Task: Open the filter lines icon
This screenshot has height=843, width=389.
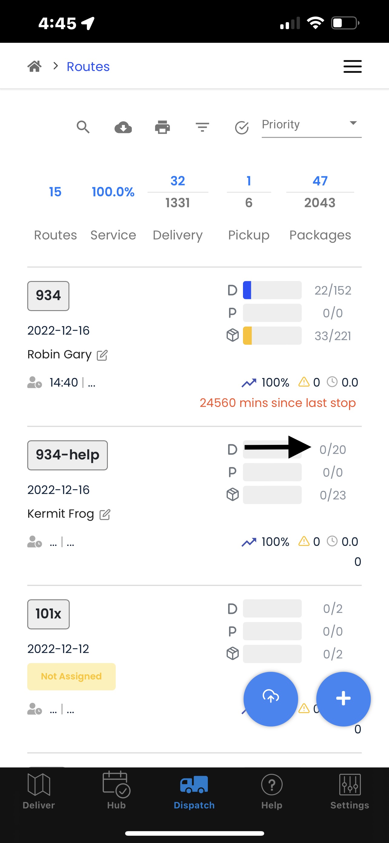Action: click(202, 127)
